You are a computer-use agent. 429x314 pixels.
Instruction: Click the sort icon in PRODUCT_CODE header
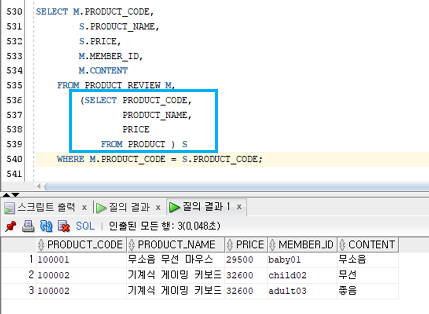[x=41, y=245]
